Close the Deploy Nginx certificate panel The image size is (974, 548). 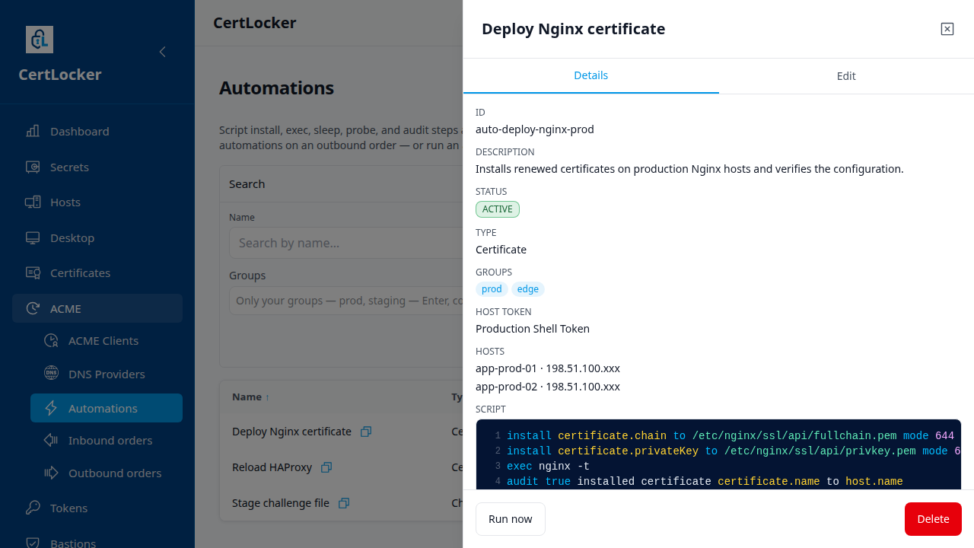pyautogui.click(x=947, y=29)
